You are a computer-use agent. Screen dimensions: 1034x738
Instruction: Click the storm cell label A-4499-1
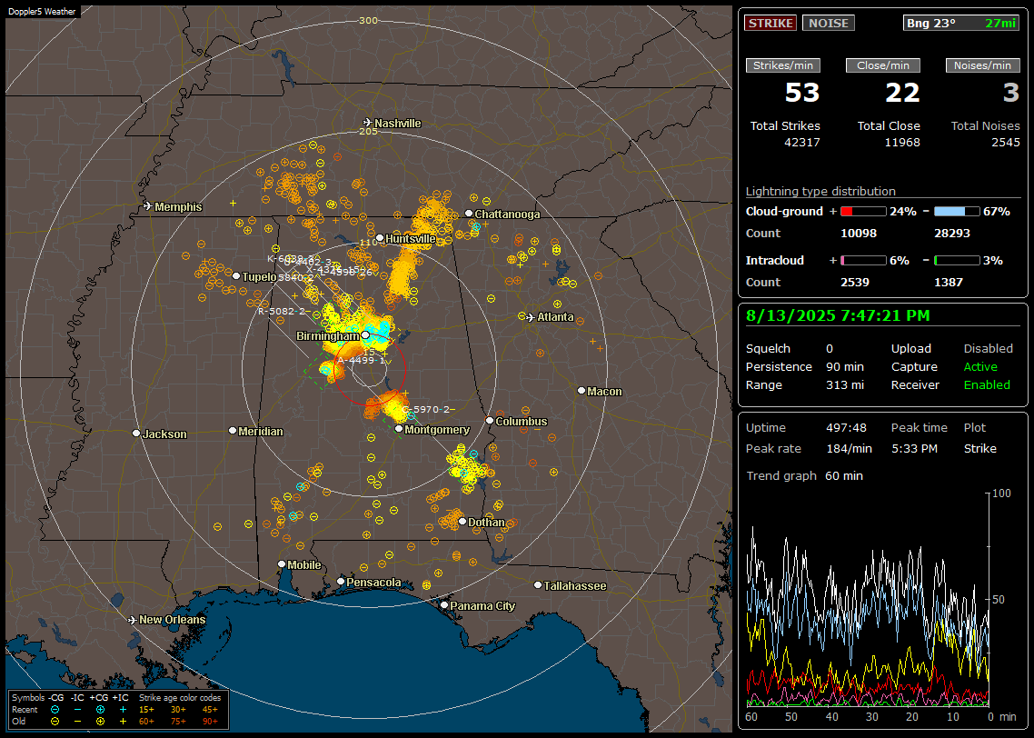(x=361, y=360)
